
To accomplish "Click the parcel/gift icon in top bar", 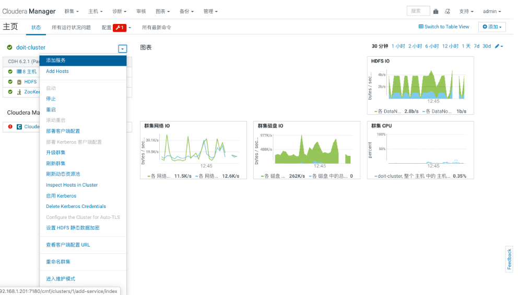I will (435, 11).
